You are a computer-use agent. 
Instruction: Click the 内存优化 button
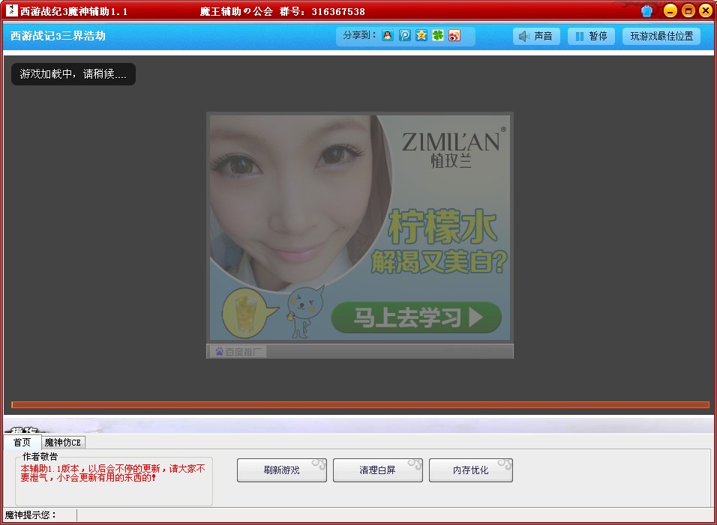coord(470,470)
